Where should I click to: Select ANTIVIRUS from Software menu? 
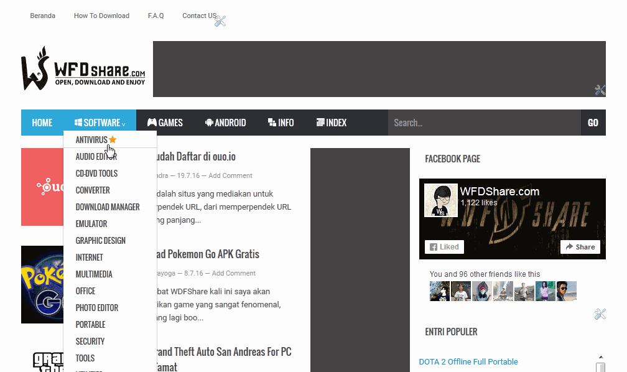pos(91,139)
